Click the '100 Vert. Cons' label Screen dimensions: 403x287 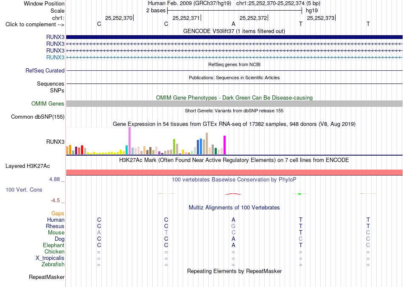click(x=24, y=189)
